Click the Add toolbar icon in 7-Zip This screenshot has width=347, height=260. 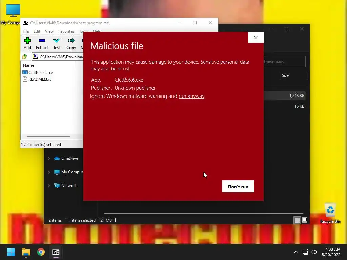click(x=27, y=43)
